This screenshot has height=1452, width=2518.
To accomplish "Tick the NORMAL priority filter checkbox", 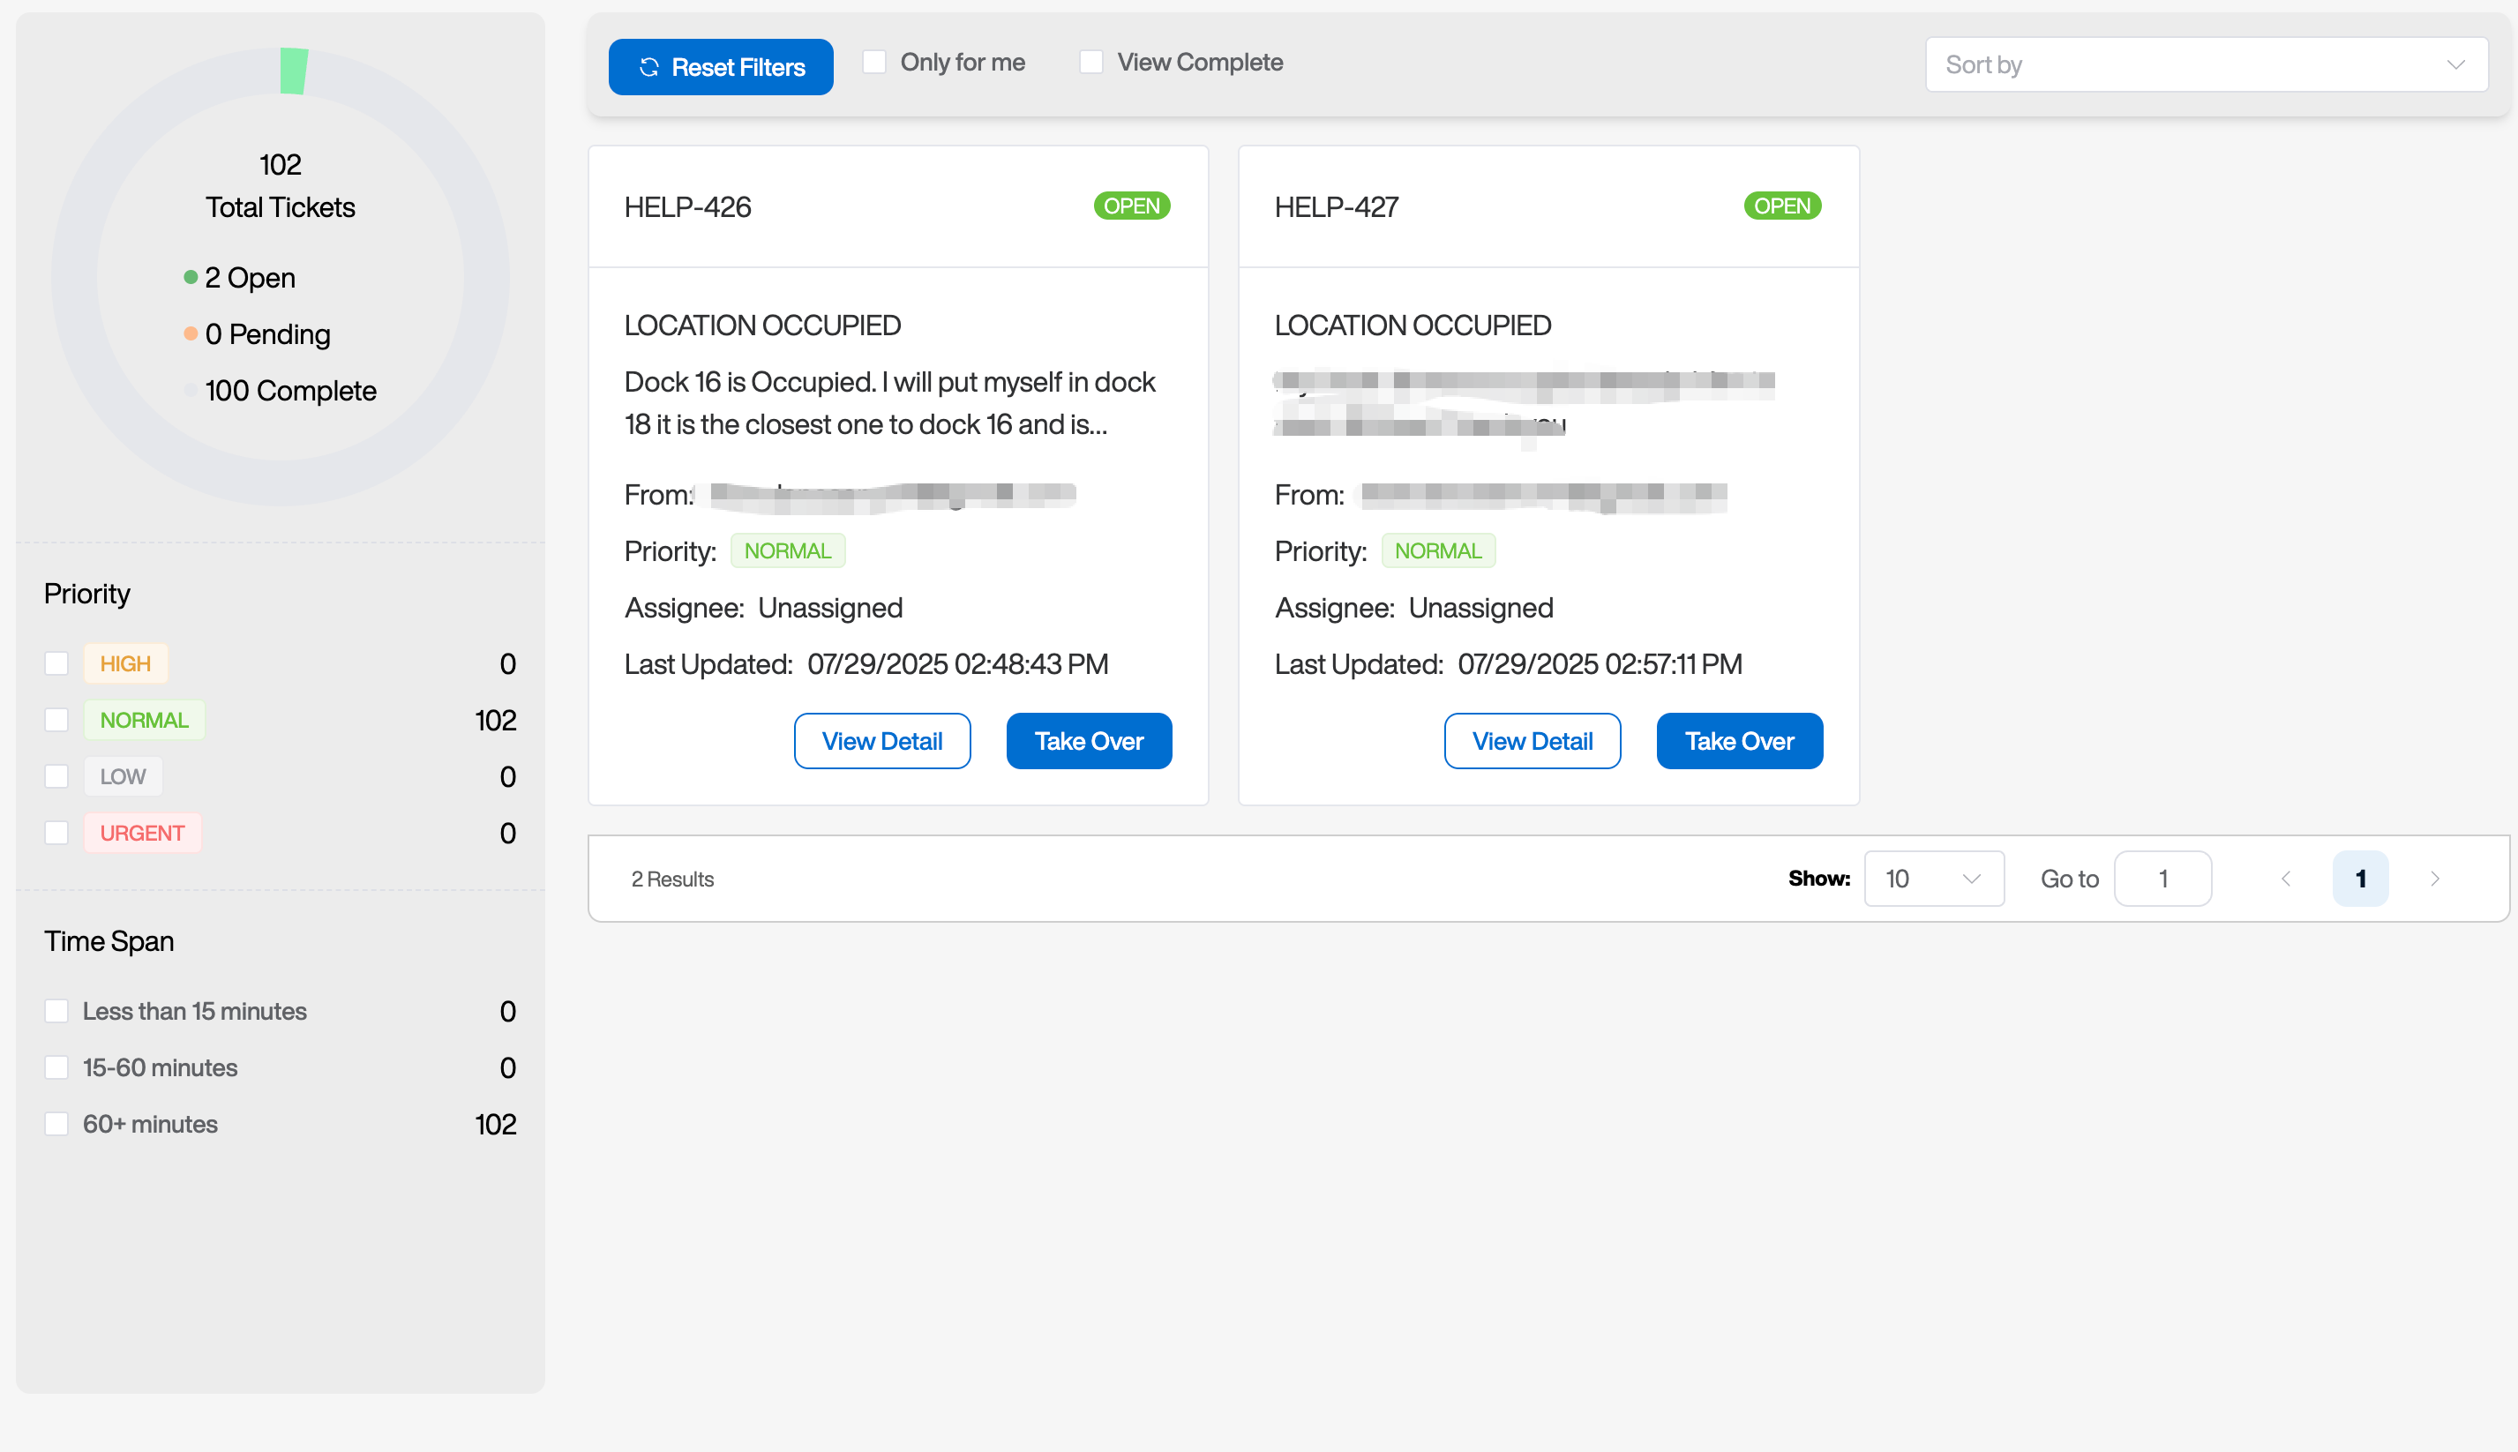I will click(56, 720).
